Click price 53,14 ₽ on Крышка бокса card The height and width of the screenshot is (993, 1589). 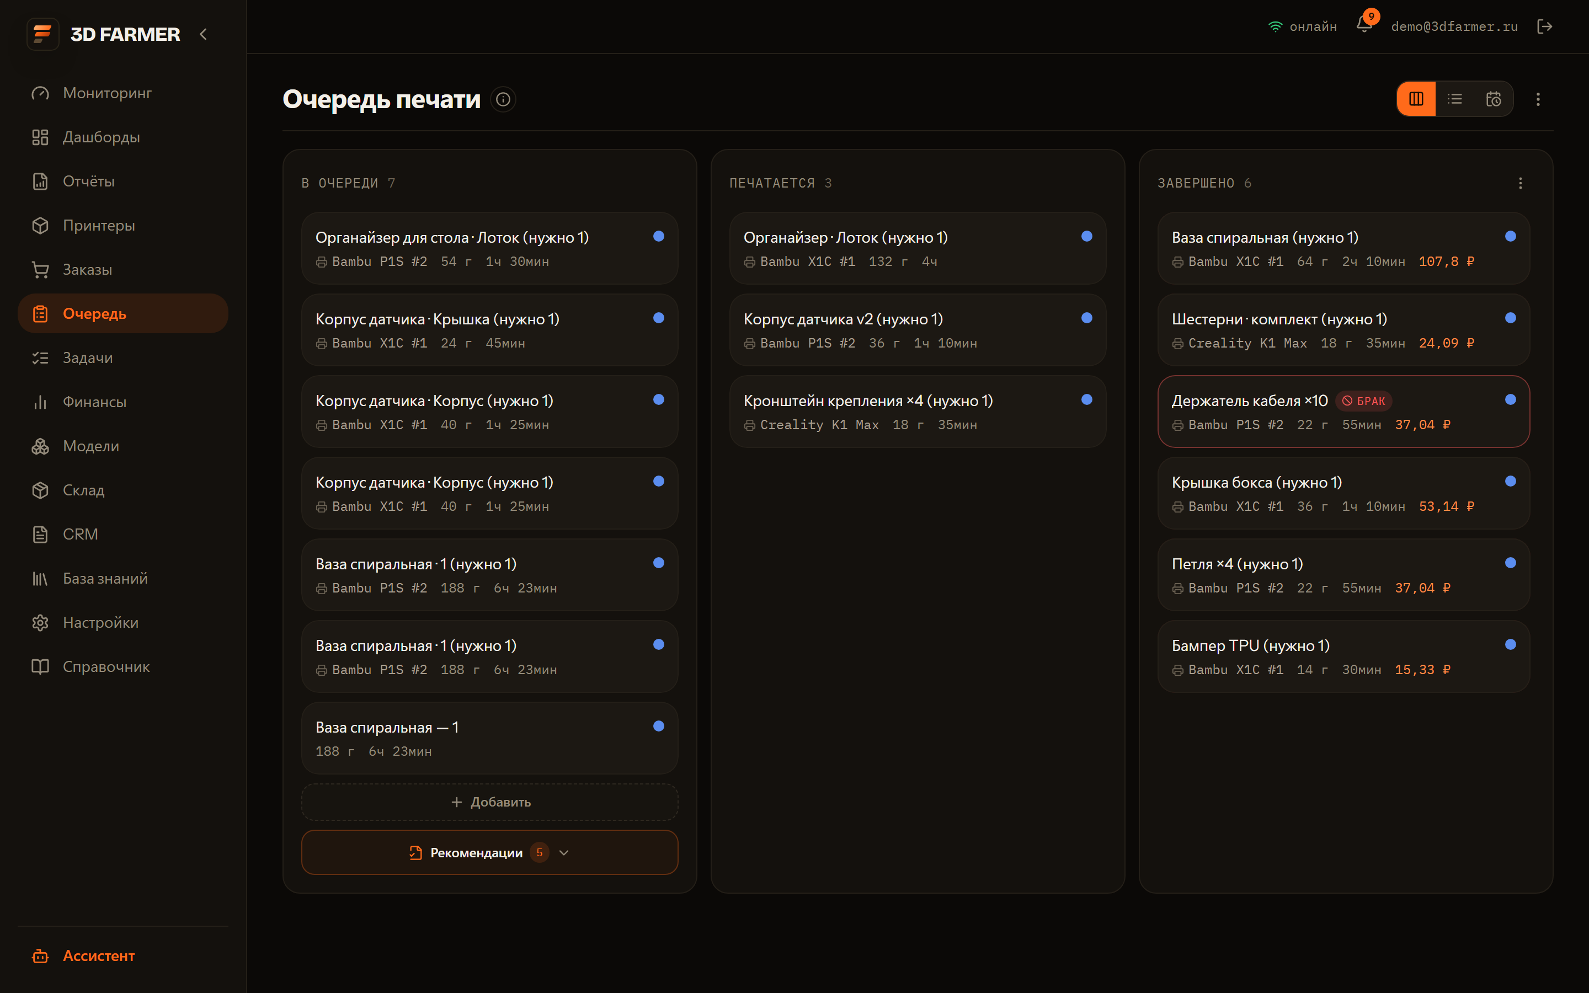click(x=1447, y=506)
